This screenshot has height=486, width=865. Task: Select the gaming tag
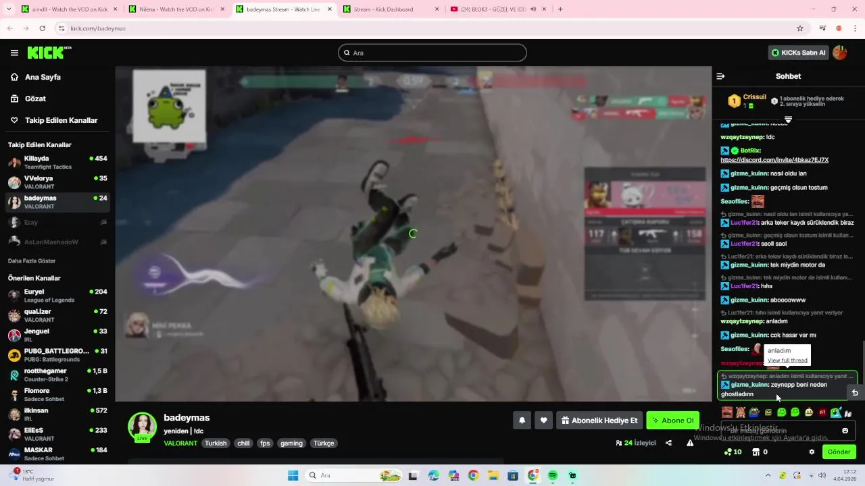[292, 443]
